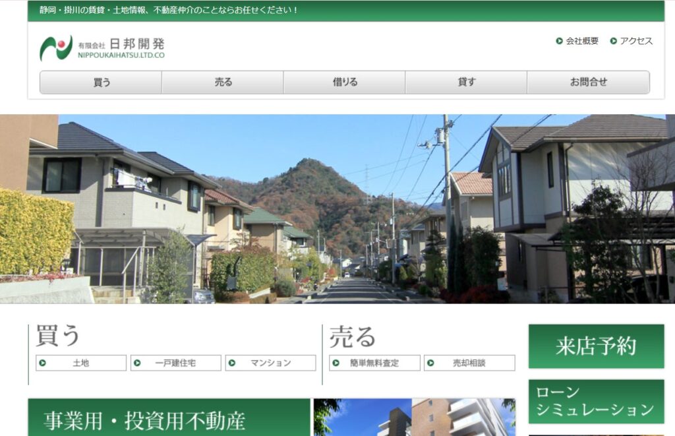675x436 pixels.
Task: Go to the お問合せ contact page
Action: pos(588,82)
